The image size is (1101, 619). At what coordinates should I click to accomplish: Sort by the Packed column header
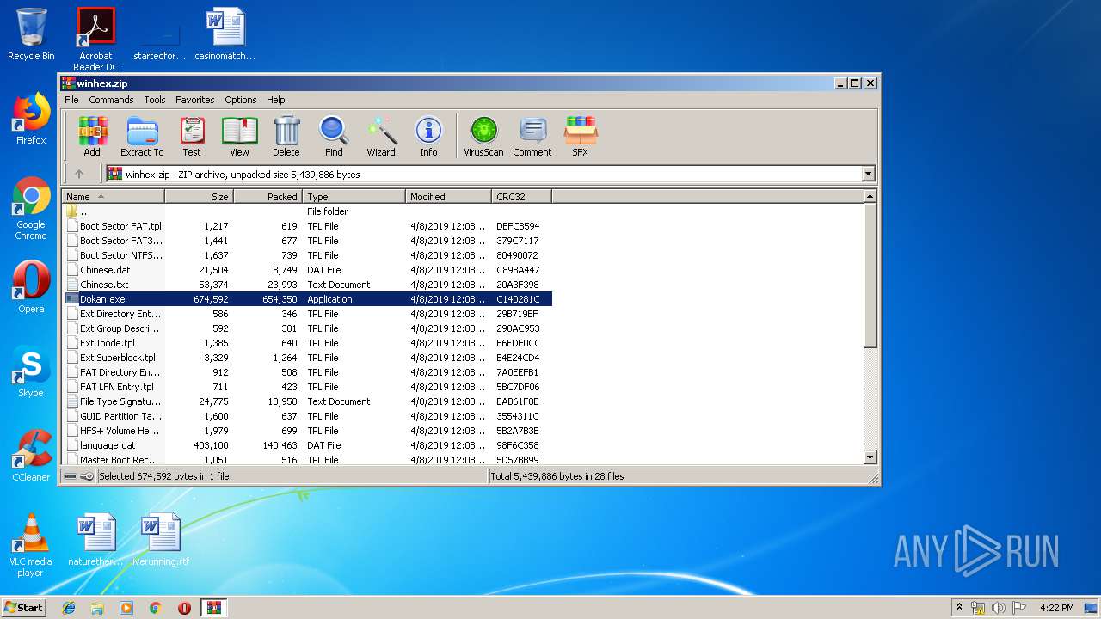click(268, 197)
